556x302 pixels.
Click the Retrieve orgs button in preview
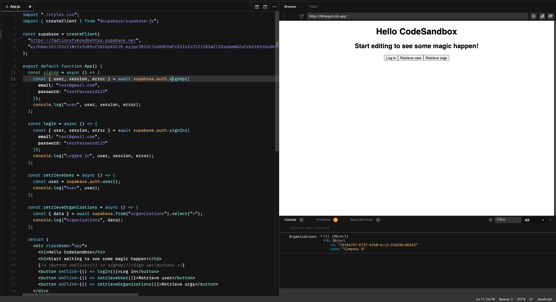(436, 58)
